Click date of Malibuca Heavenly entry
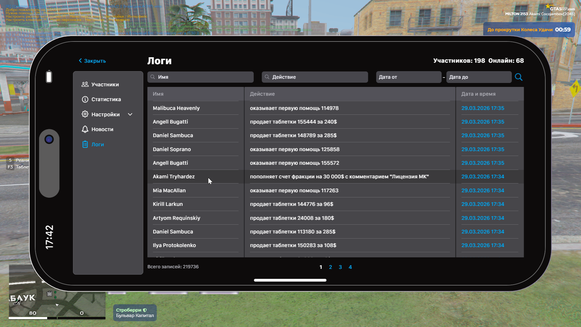Viewport: 581px width, 327px height. point(483,108)
